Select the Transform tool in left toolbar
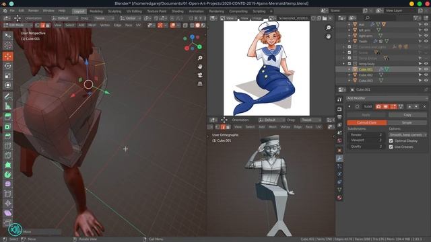431x242 pixels. point(7,85)
